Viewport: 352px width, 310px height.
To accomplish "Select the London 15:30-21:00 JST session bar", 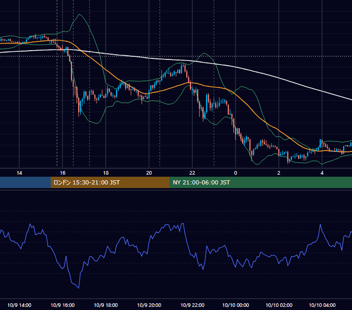I will [x=110, y=182].
